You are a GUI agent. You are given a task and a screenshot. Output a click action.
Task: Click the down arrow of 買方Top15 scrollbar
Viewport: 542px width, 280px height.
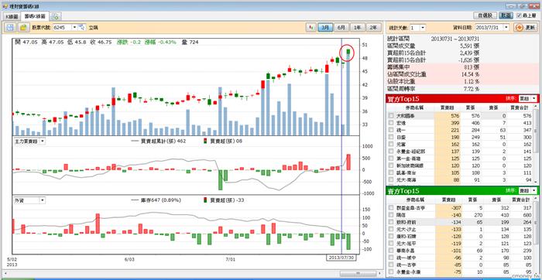[537, 181]
